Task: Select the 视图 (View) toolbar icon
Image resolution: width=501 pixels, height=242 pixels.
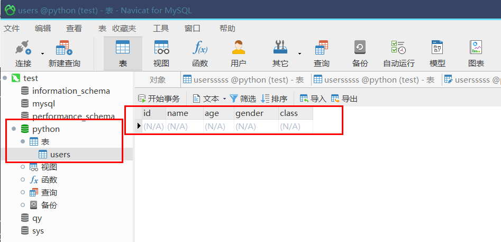Action: pos(161,53)
